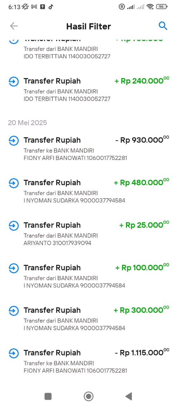The width and height of the screenshot is (177, 408).
Task: Tap the + Rp 480.000 amount
Action: [x=141, y=182]
